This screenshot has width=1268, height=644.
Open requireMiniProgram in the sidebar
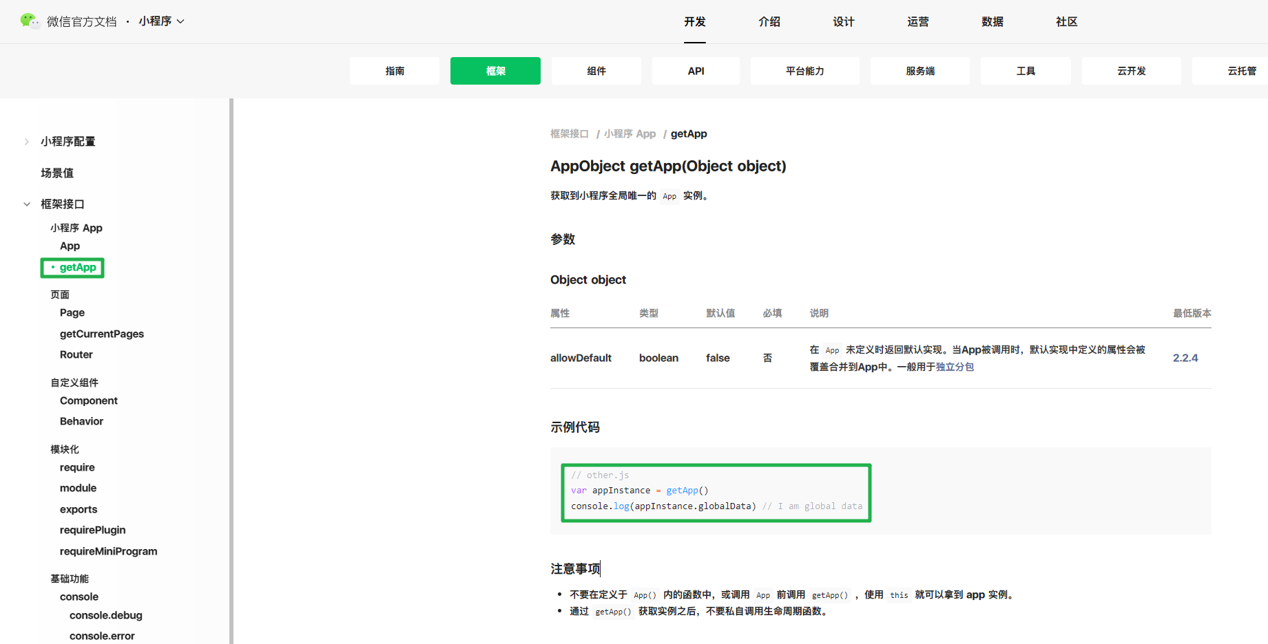pyautogui.click(x=109, y=552)
